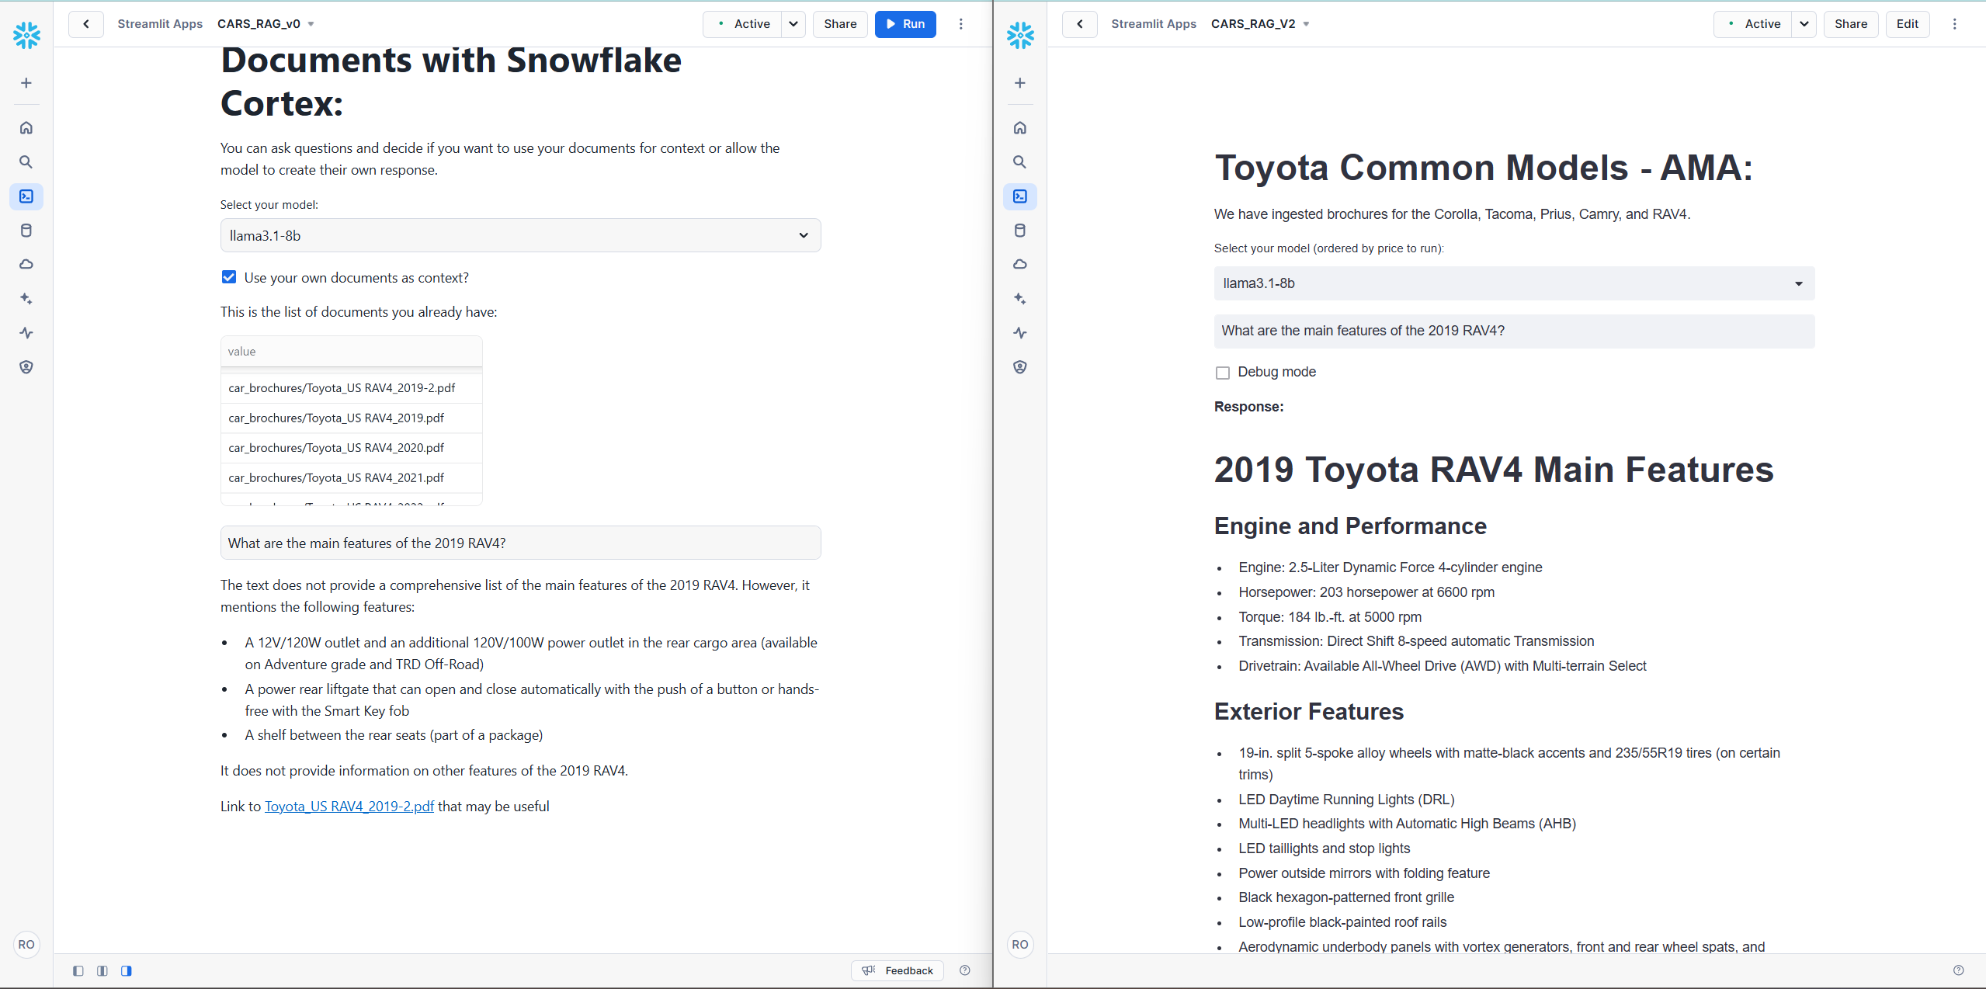Click the plus create icon in left sidebar

click(26, 83)
